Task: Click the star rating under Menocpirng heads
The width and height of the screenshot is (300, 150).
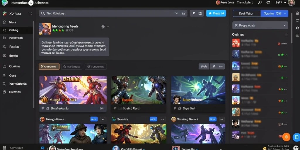Action: [x=58, y=30]
